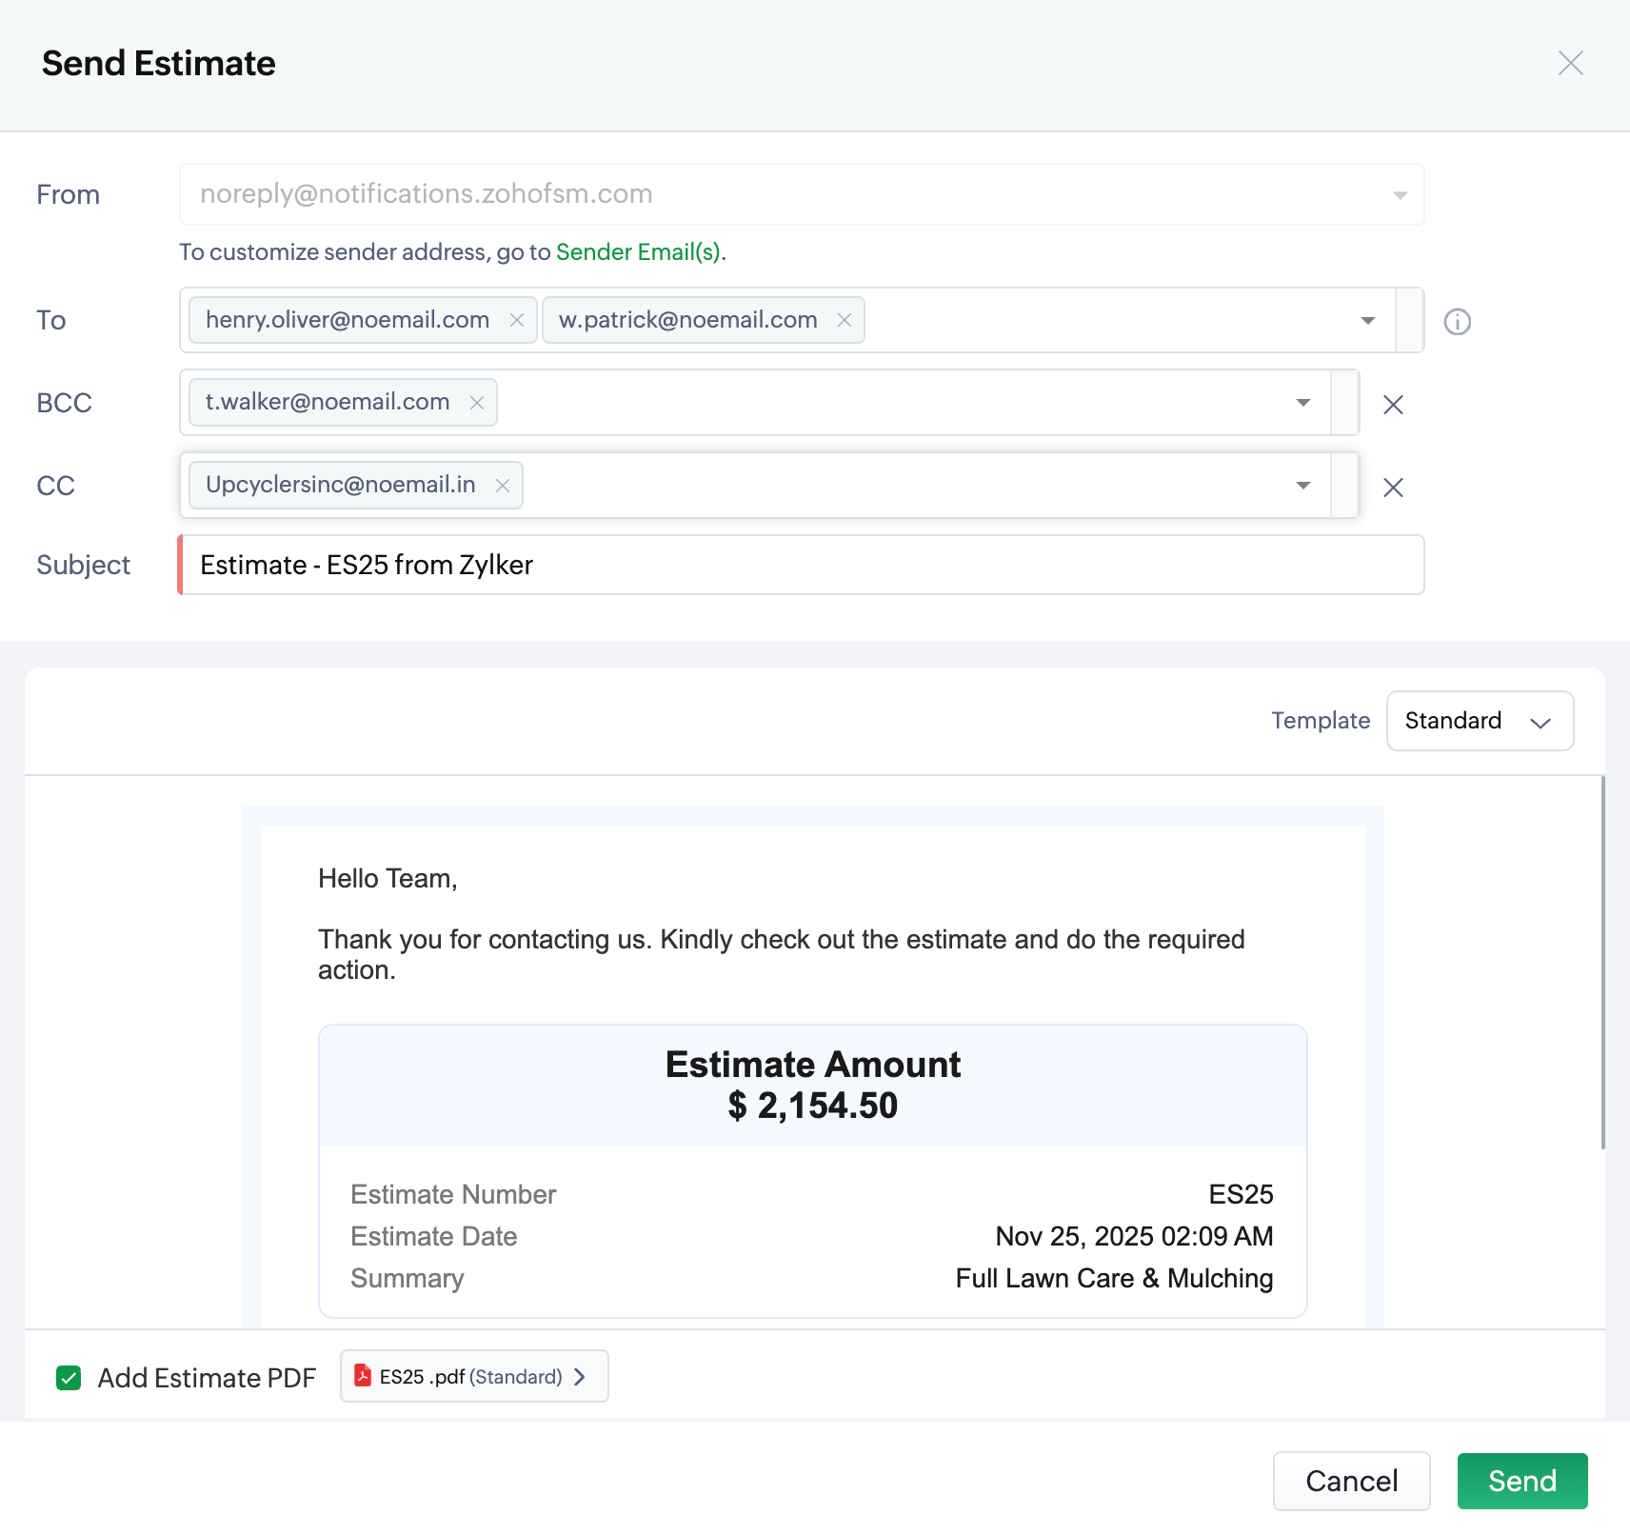Close the Send Estimate dialog

tap(1570, 64)
